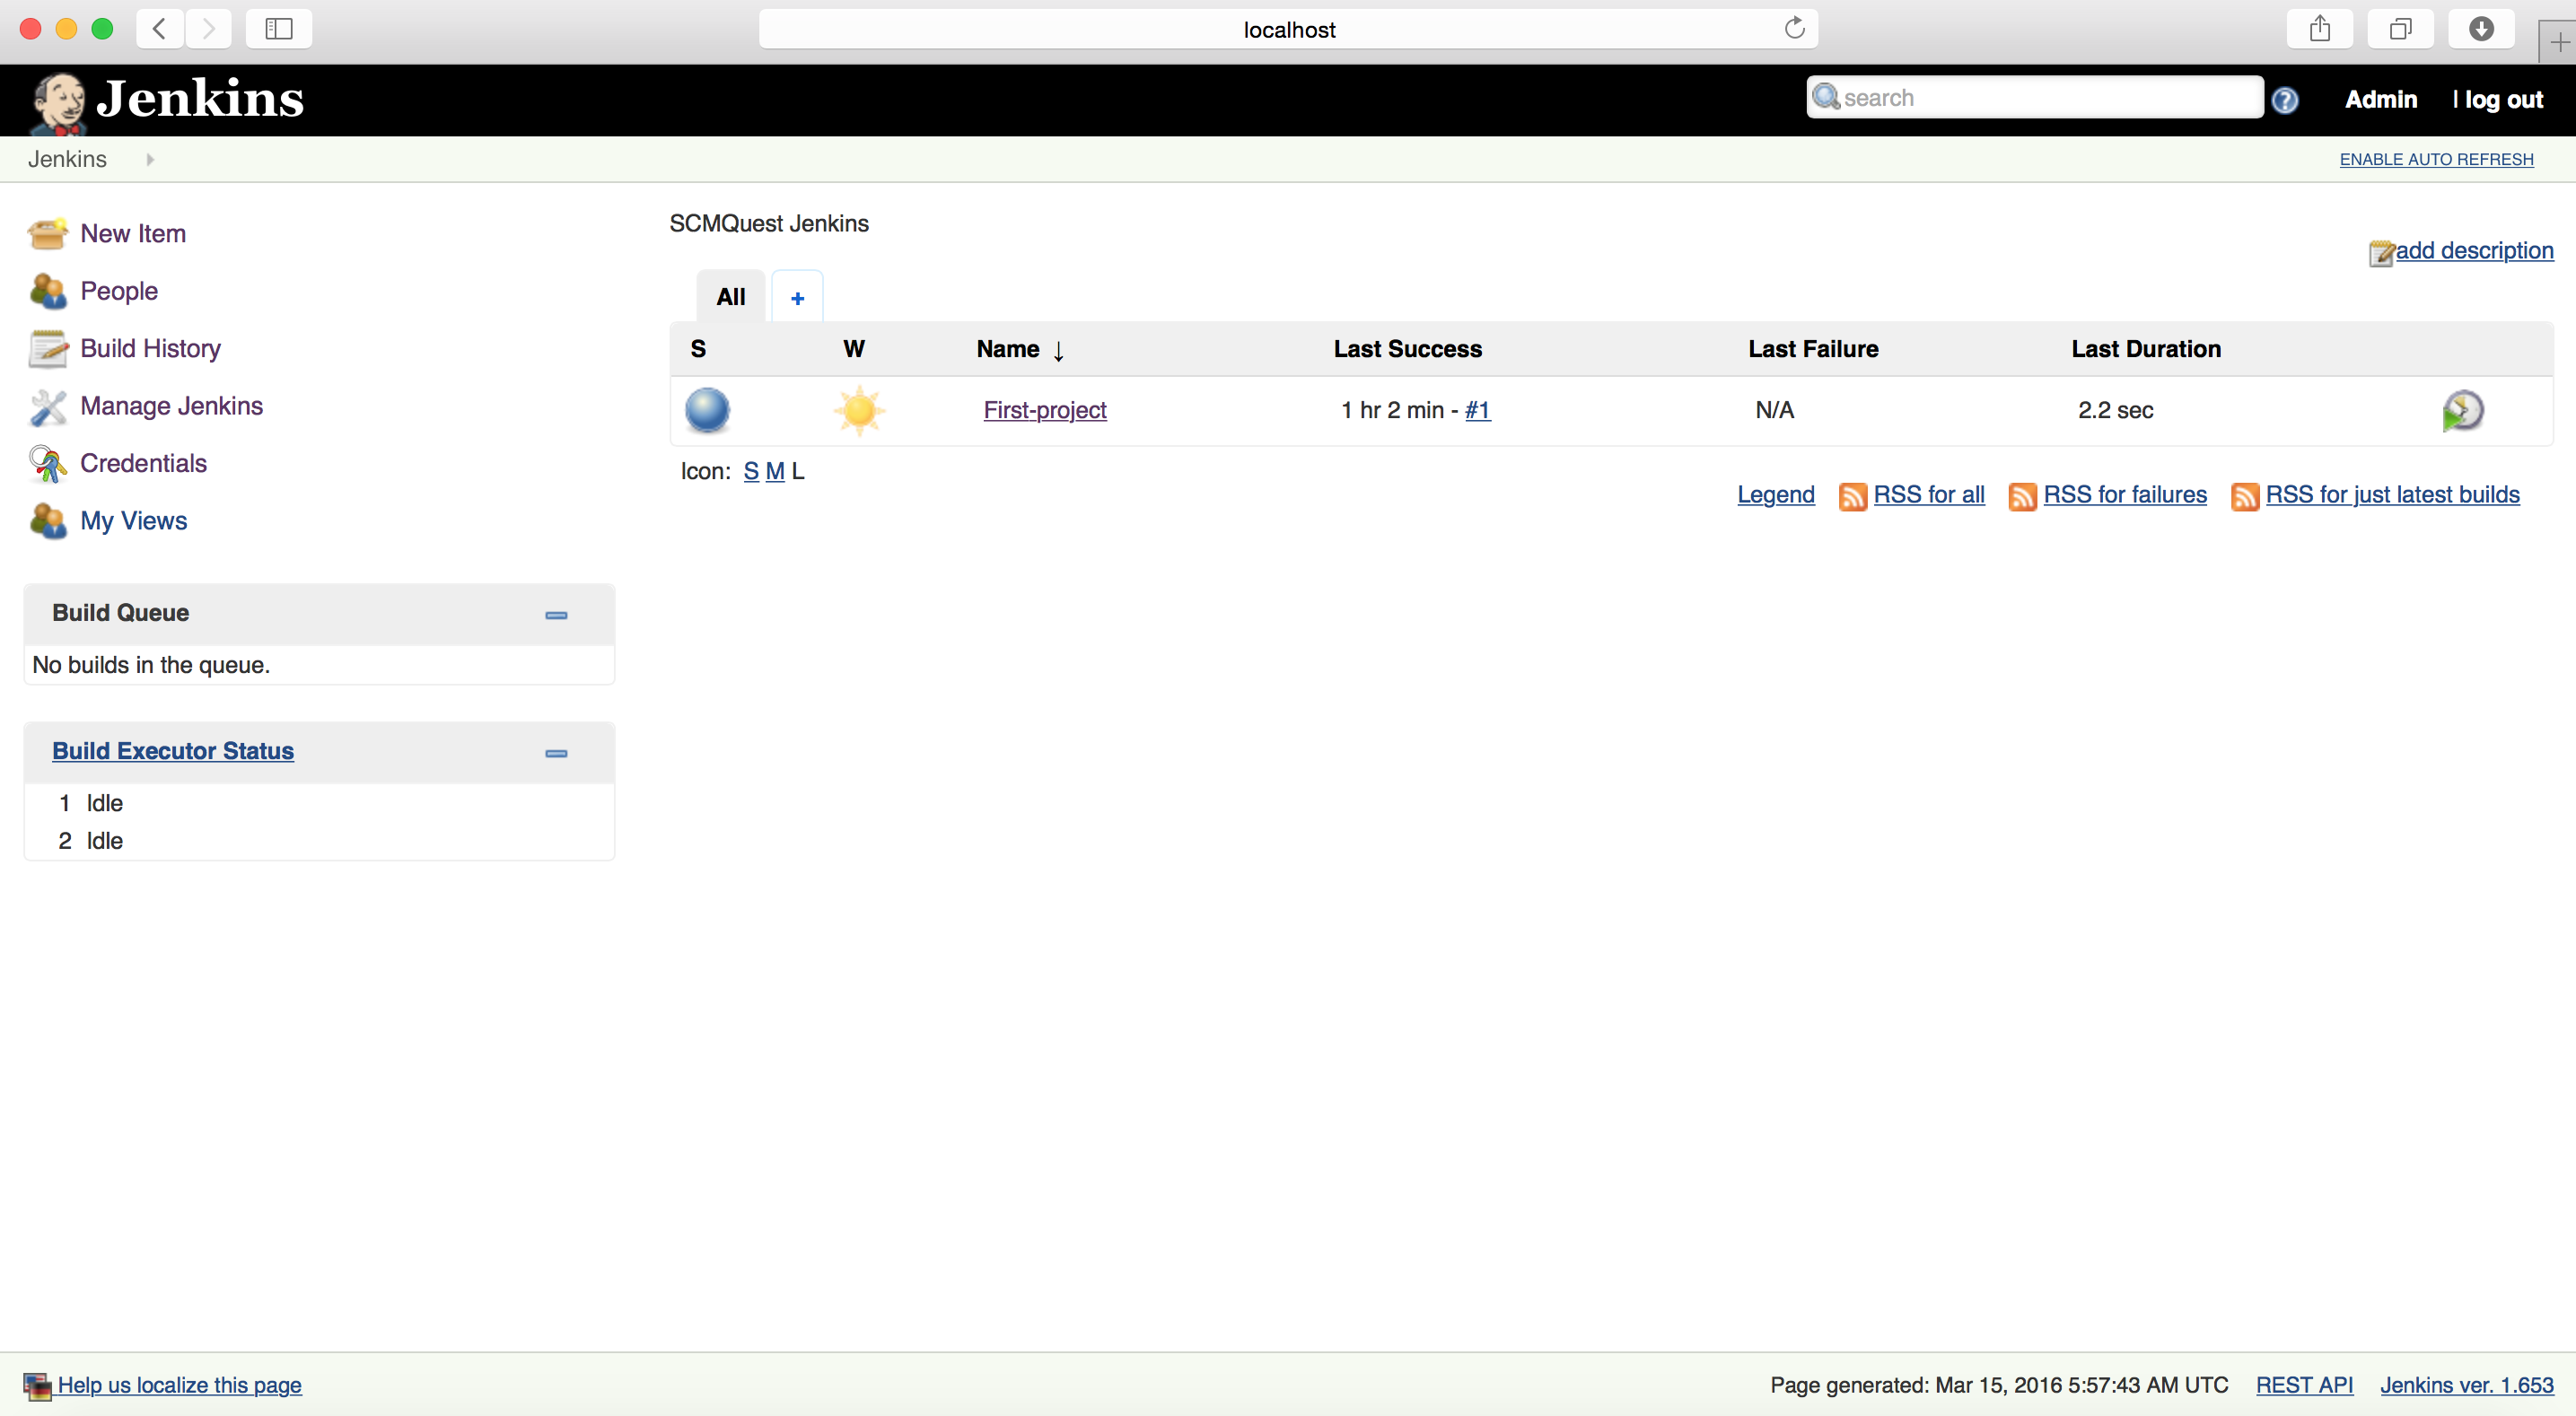Sort by the Last Success column

(x=1407, y=349)
